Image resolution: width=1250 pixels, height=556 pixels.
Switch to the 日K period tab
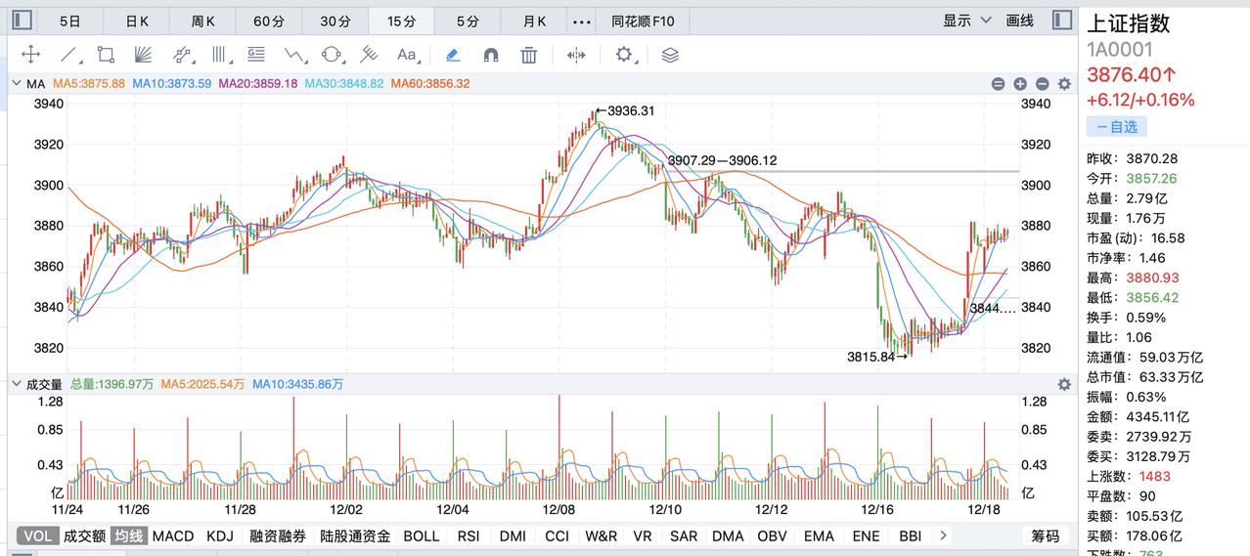(138, 21)
